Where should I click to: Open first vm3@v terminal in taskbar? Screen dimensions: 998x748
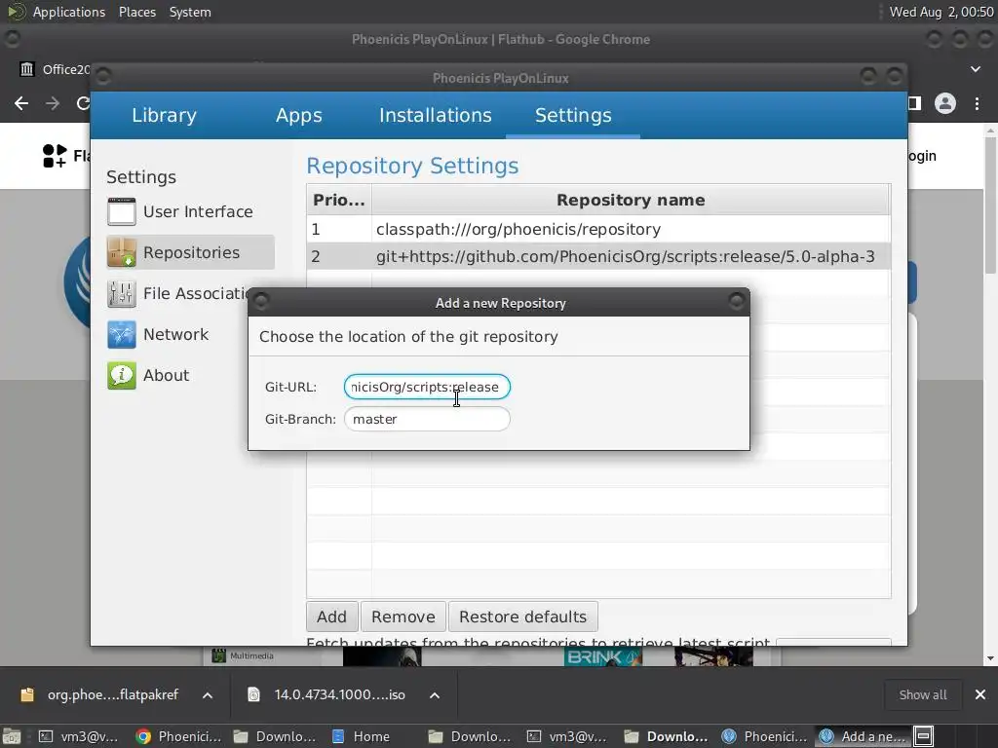[80, 736]
